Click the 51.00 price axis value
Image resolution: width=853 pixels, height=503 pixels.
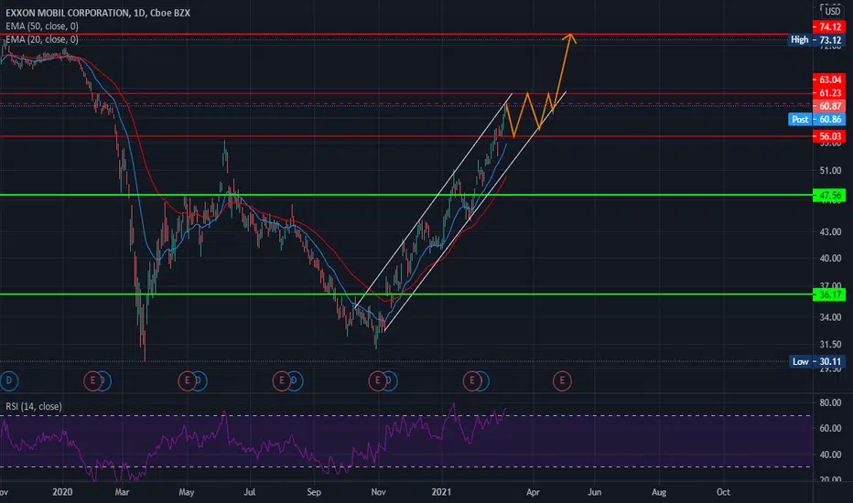click(830, 171)
